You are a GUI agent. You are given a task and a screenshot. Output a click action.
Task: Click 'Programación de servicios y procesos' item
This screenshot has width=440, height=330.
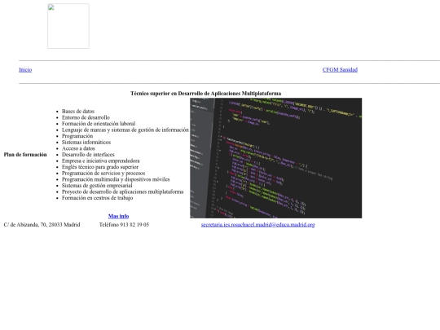103,173
